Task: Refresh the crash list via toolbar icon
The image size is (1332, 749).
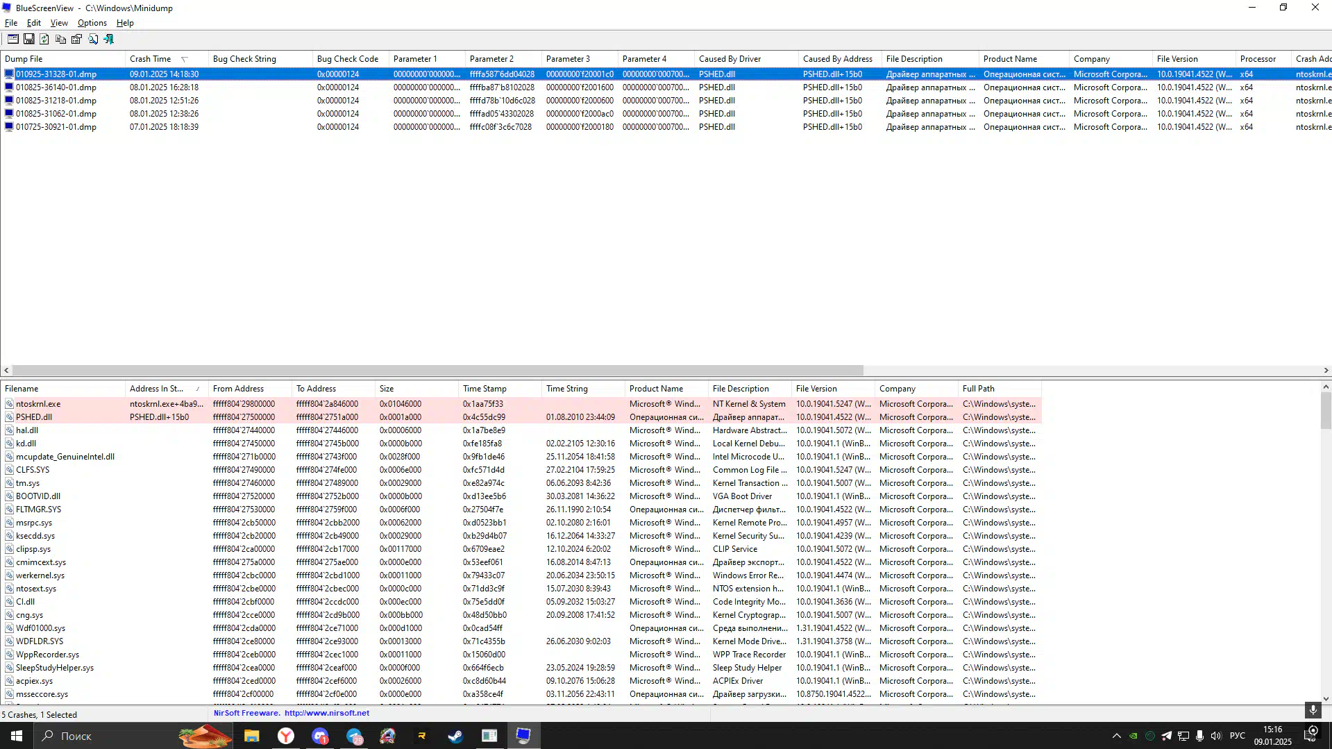Action: tap(45, 39)
